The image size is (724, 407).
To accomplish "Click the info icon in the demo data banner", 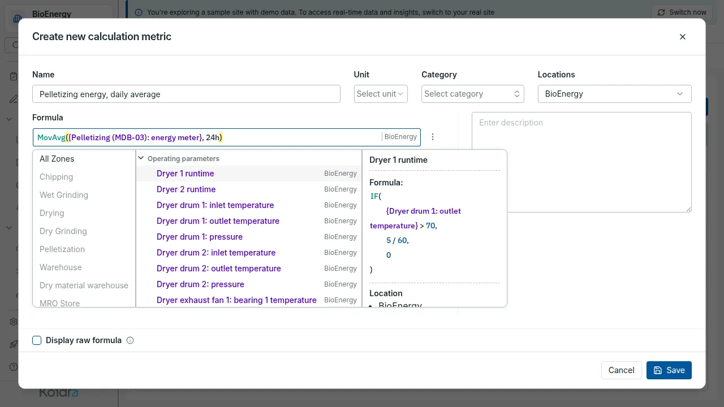I will coord(139,12).
